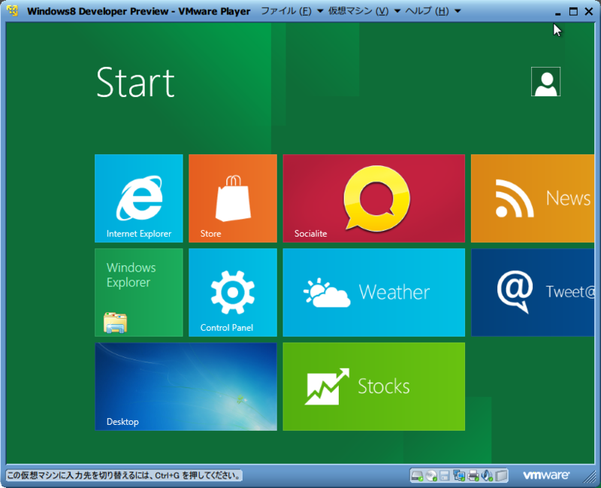The width and height of the screenshot is (601, 488).
Task: Grab the window resize grip corner
Action: coord(589,476)
